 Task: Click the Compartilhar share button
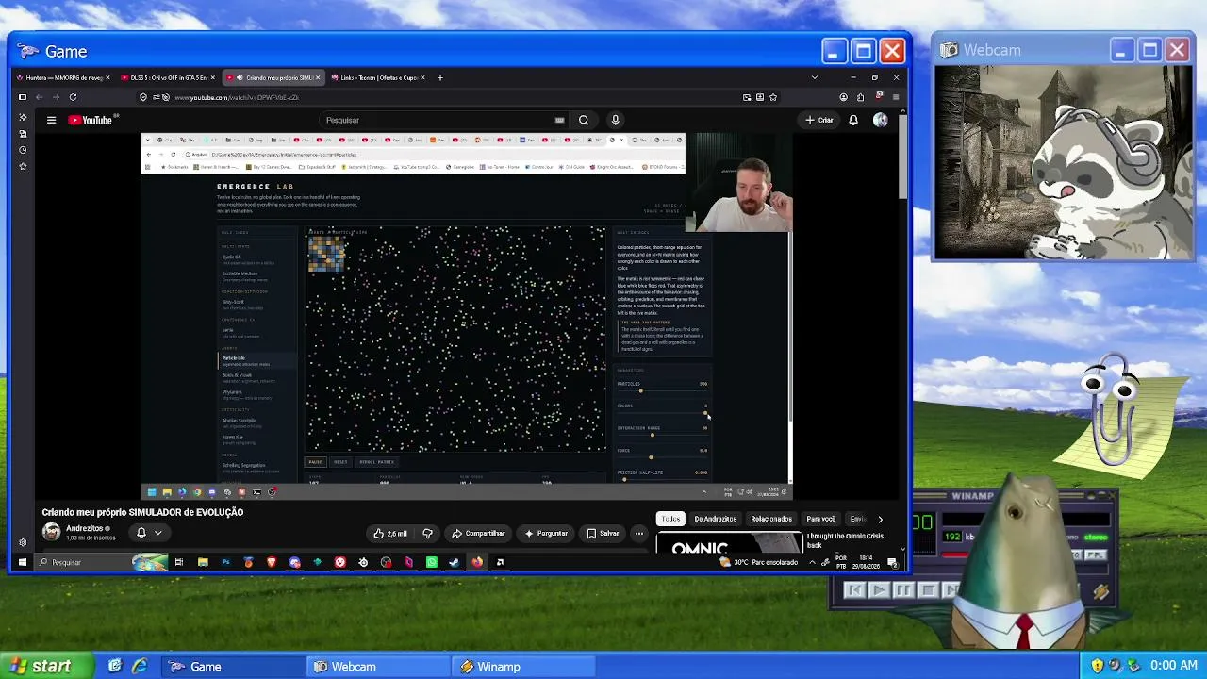(x=477, y=534)
